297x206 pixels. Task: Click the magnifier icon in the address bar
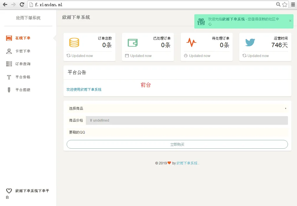pos(278,4)
